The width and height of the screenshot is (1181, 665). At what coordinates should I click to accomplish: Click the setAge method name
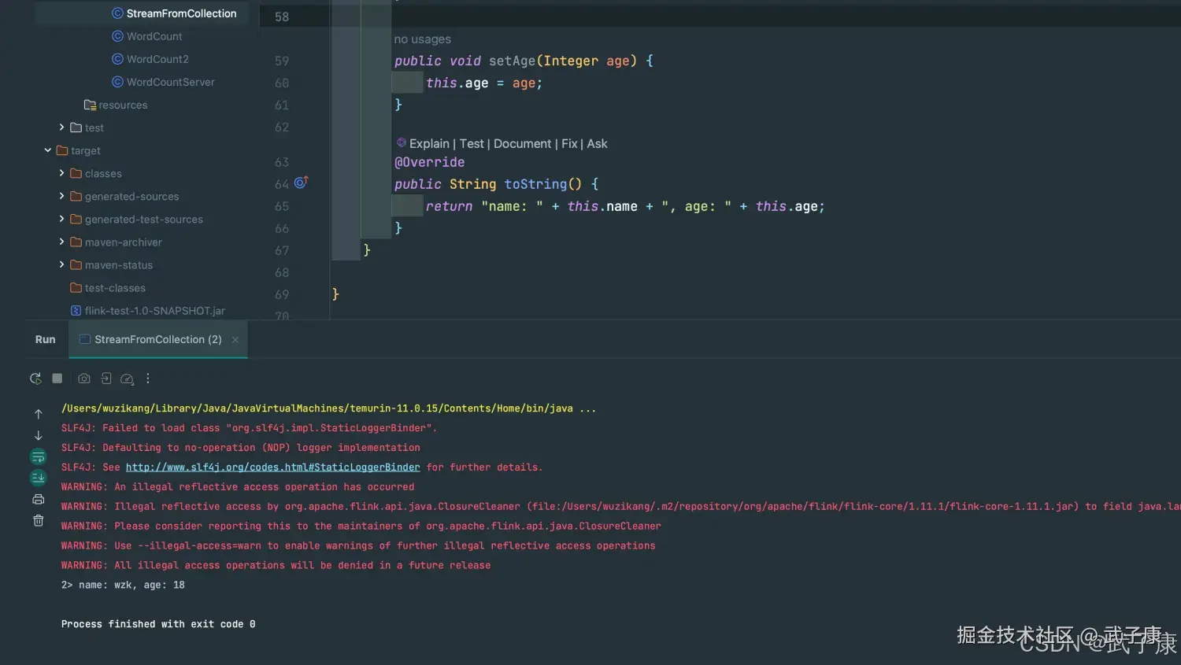tap(512, 61)
